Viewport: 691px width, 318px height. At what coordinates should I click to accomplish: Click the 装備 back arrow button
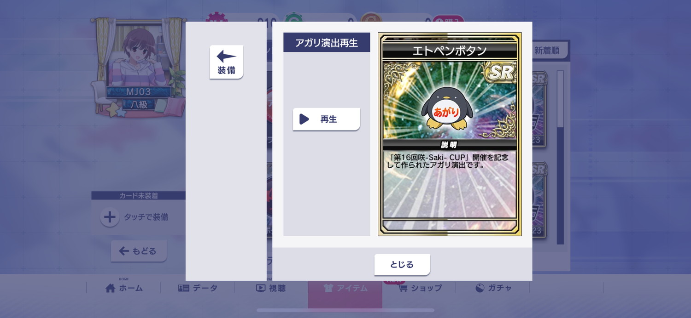226,62
